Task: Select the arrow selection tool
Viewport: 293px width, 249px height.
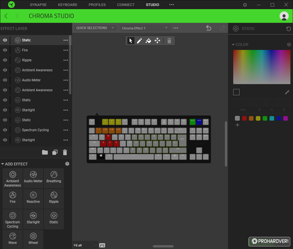Action: [131, 41]
